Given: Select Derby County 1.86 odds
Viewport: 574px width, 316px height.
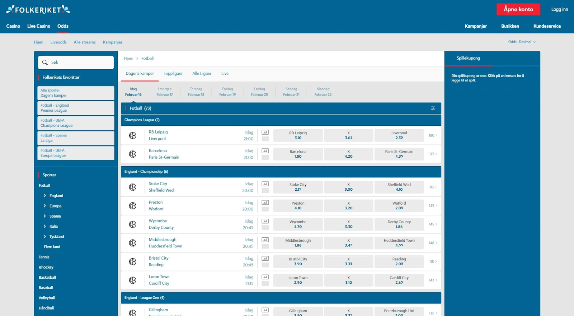Looking at the screenshot, I should (x=399, y=224).
